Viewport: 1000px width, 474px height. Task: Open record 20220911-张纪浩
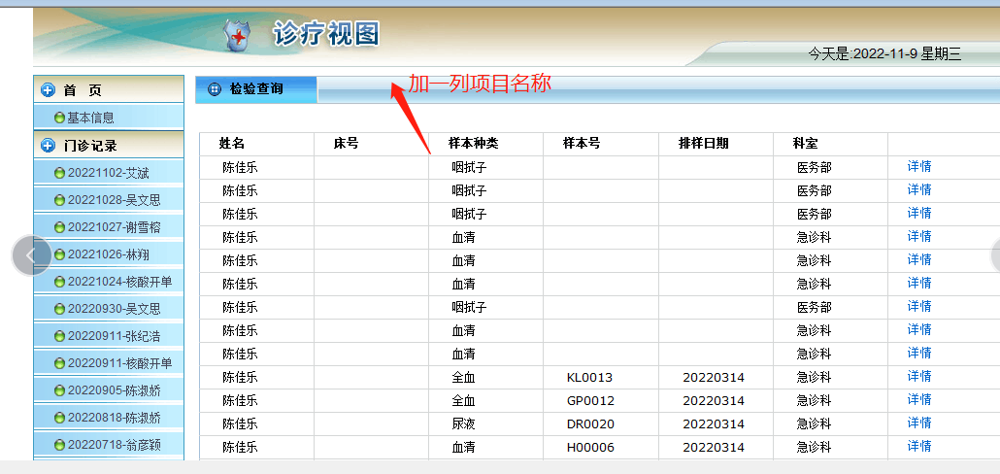pyautogui.click(x=115, y=336)
